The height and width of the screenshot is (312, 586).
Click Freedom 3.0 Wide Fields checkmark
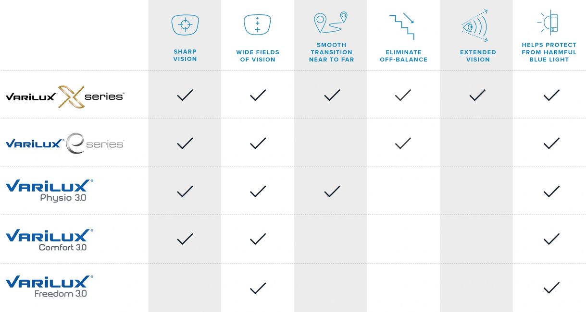pyautogui.click(x=258, y=288)
